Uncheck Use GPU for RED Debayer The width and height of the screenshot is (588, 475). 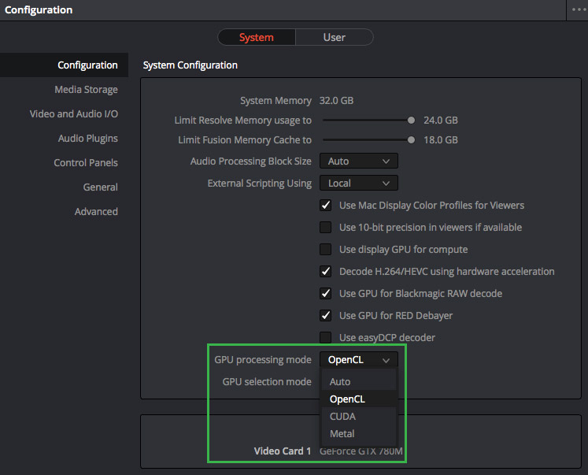click(325, 316)
